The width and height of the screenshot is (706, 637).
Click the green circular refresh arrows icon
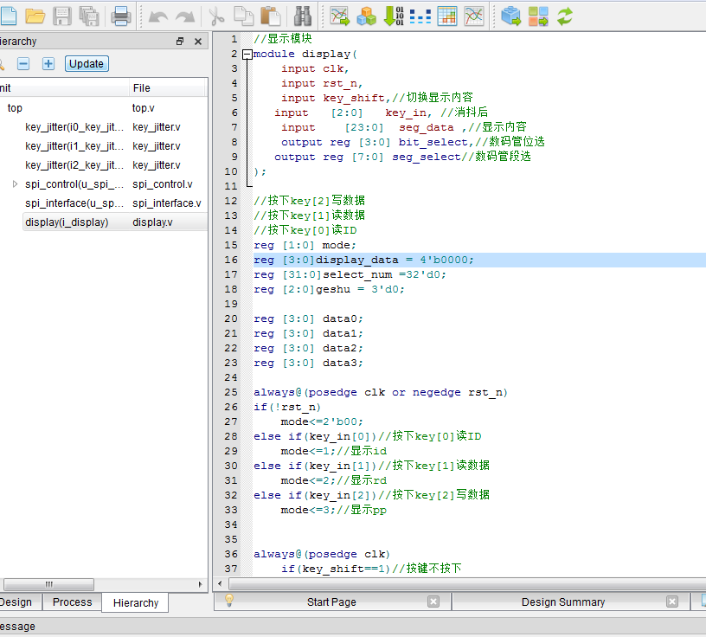coord(565,16)
